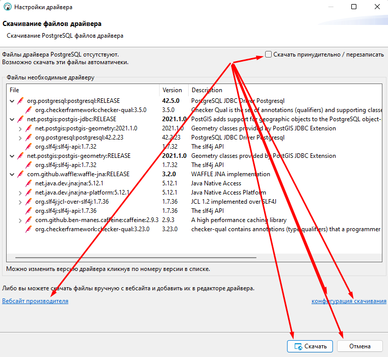
Task: Click the File column header
Action: tap(83, 90)
